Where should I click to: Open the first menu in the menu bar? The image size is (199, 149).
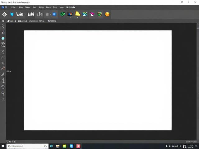pyautogui.click(x=13, y=7)
